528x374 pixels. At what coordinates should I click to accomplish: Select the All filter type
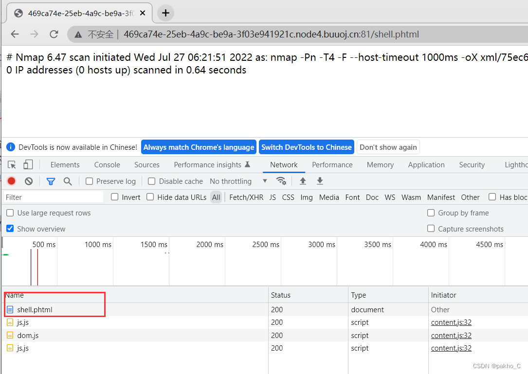216,197
